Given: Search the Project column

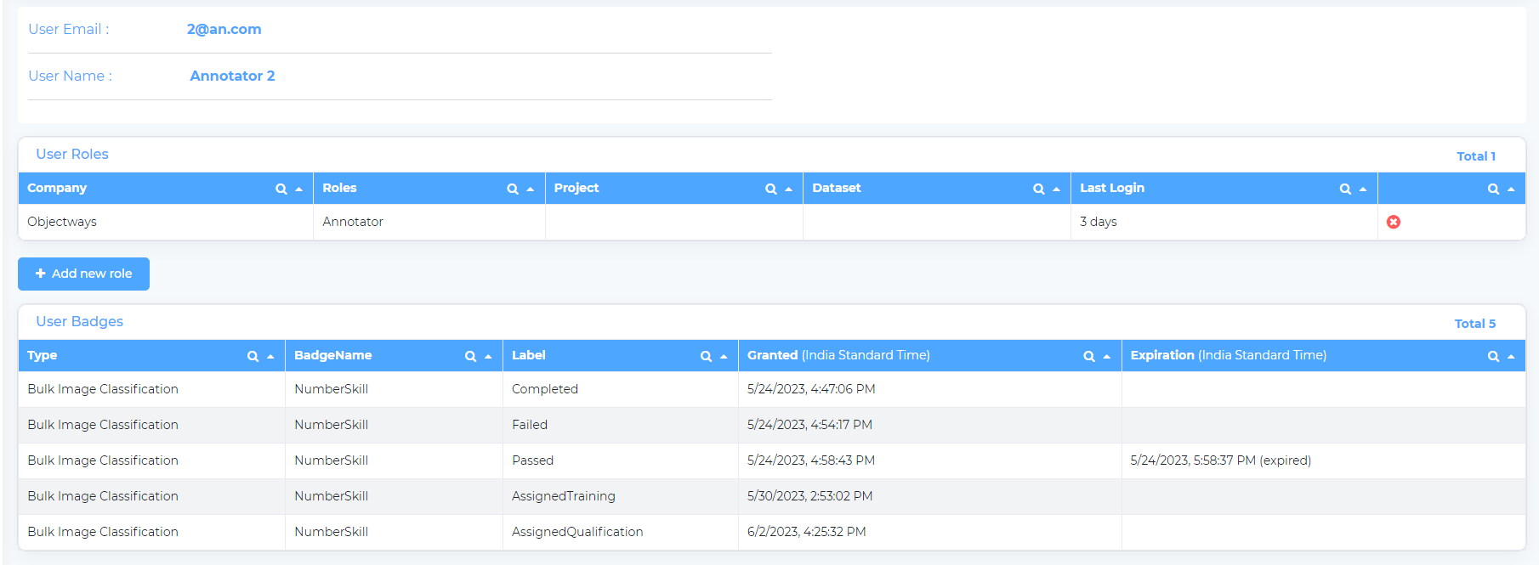Looking at the screenshot, I should pos(771,189).
